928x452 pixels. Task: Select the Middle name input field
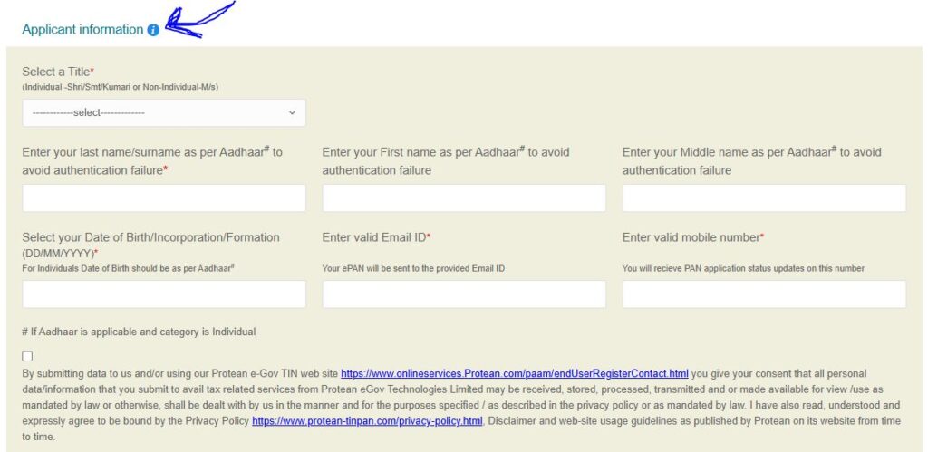click(764, 198)
